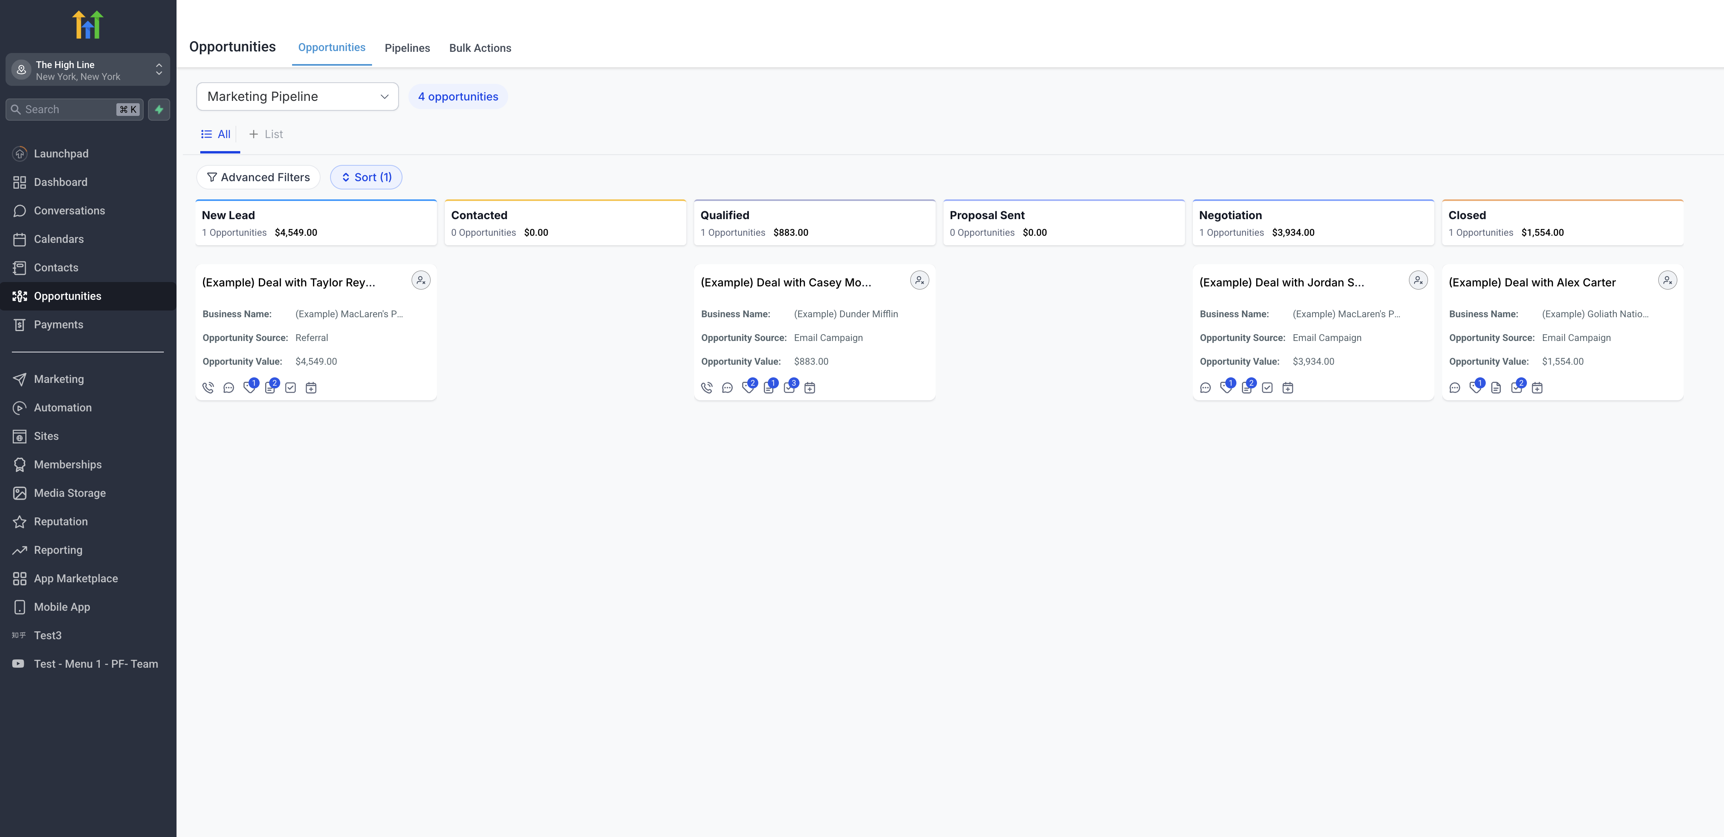
Task: Click the unassigned owner icon on the Taylor Rey card
Action: click(420, 280)
